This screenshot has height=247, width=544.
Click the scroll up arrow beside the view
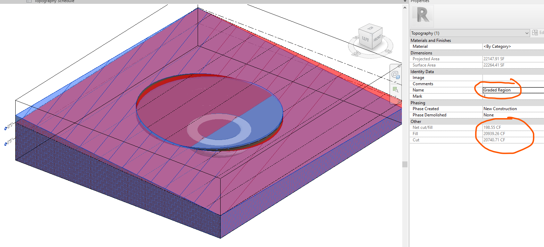405,8
